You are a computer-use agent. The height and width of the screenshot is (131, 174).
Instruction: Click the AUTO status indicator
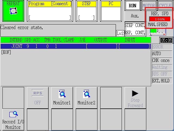point(162,54)
